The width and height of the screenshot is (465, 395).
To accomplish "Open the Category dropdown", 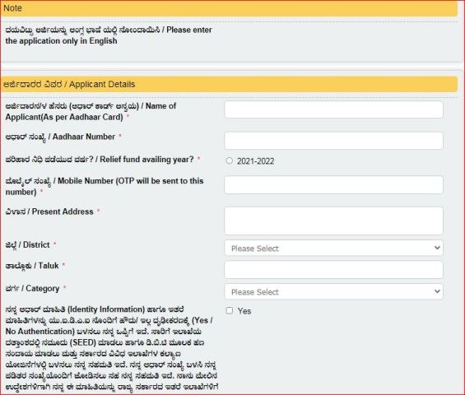I will coord(333,291).
